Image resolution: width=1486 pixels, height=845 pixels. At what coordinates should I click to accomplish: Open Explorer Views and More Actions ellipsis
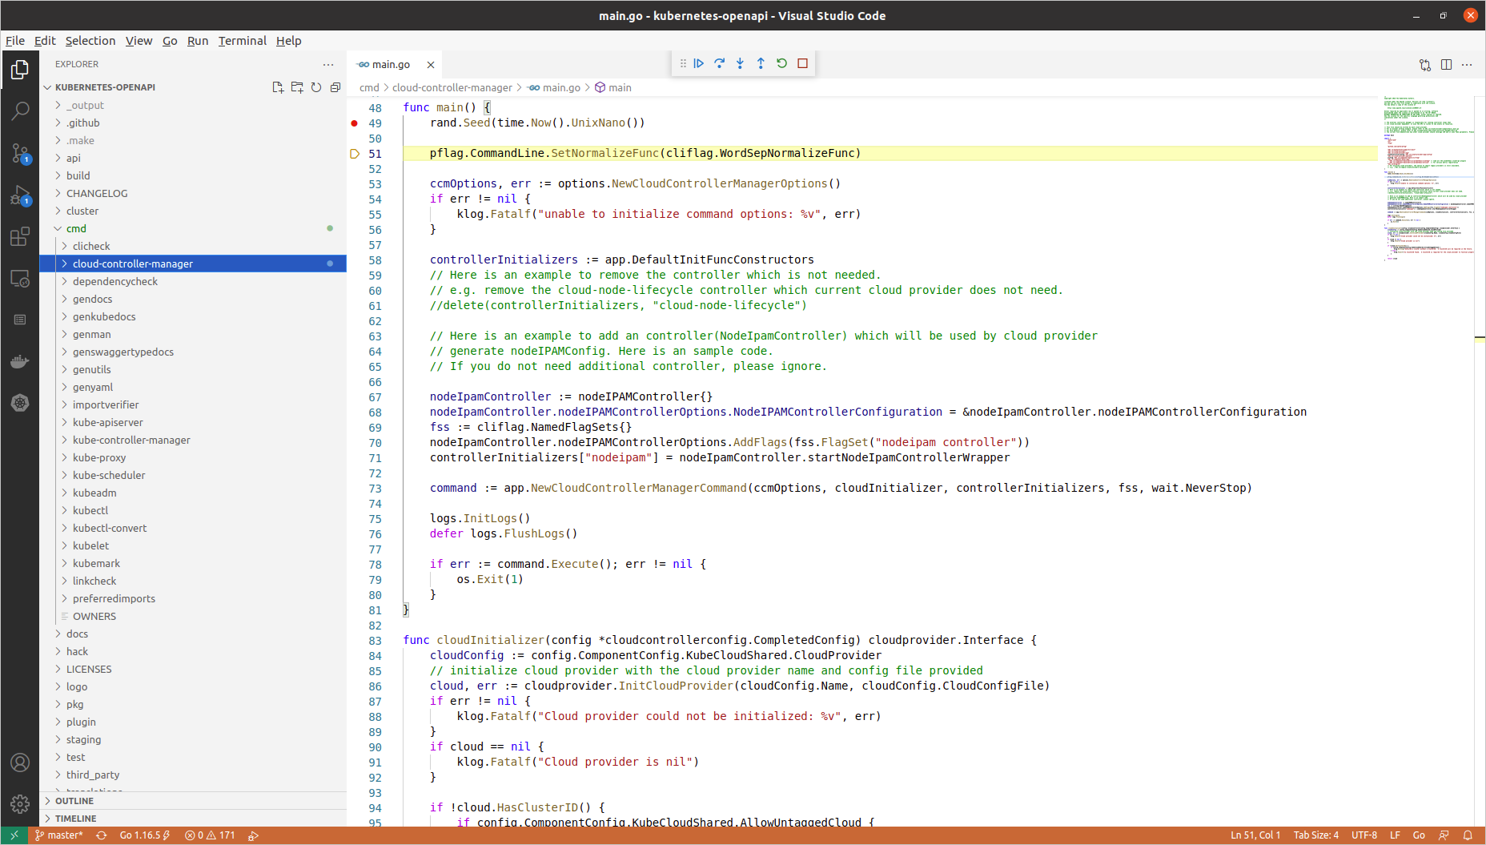pos(328,64)
